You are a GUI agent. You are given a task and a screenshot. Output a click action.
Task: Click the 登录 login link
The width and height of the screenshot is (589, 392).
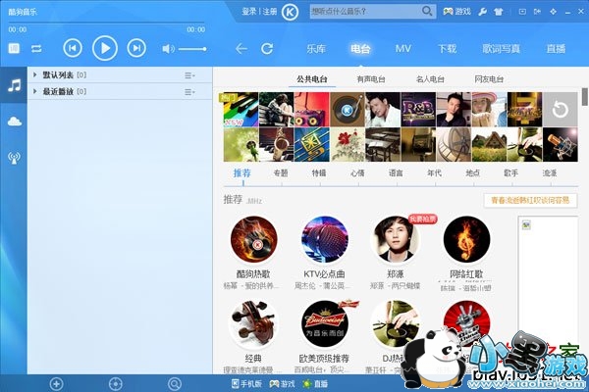click(248, 12)
